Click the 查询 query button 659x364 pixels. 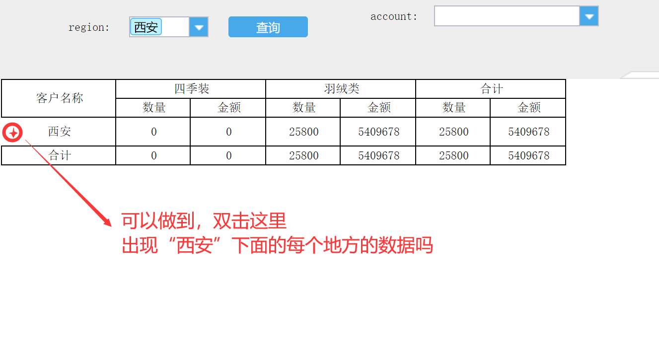268,27
